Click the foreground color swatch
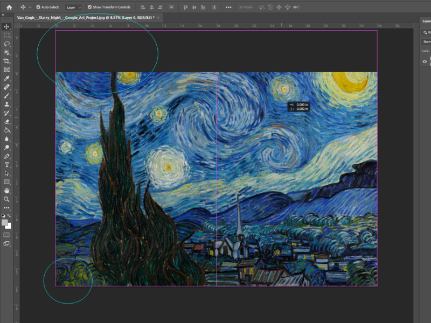 click(x=5, y=222)
